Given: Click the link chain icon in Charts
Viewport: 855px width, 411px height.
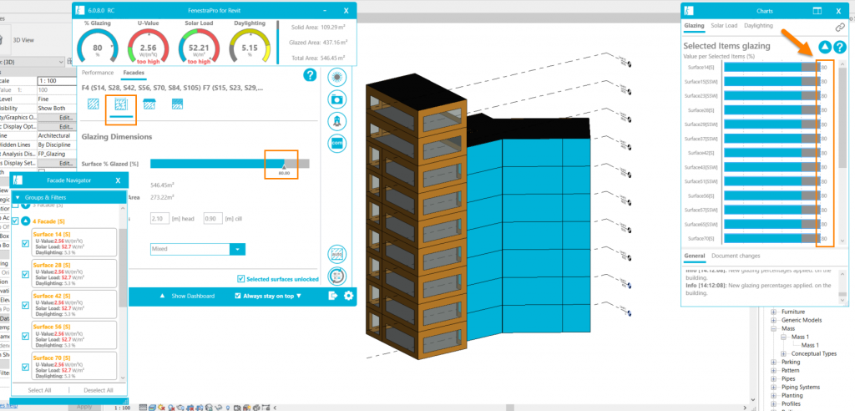Looking at the screenshot, I should tap(840, 26).
